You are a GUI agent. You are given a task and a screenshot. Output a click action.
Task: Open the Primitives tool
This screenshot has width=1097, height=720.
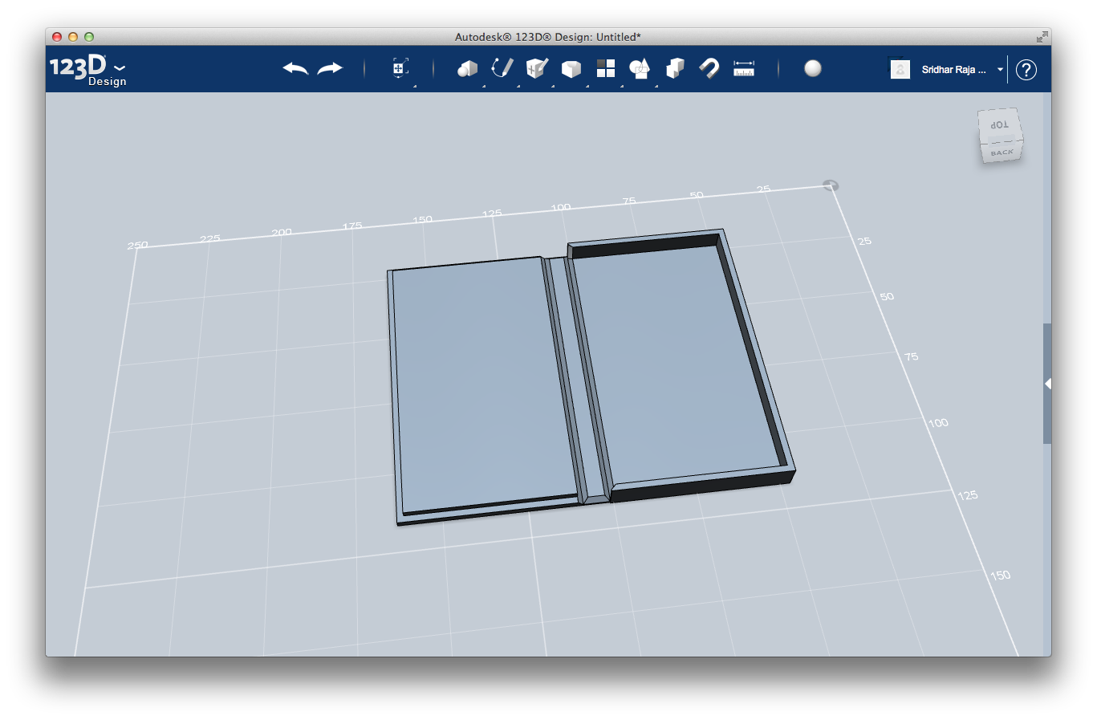click(468, 69)
